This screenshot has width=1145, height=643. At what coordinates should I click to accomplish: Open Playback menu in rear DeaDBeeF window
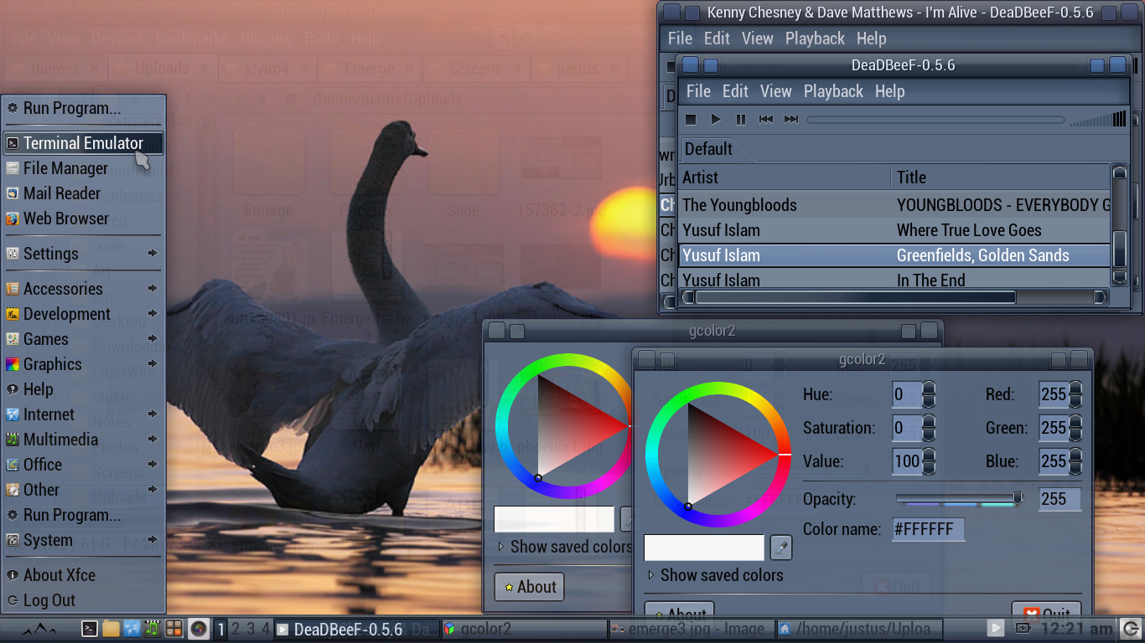tap(815, 39)
